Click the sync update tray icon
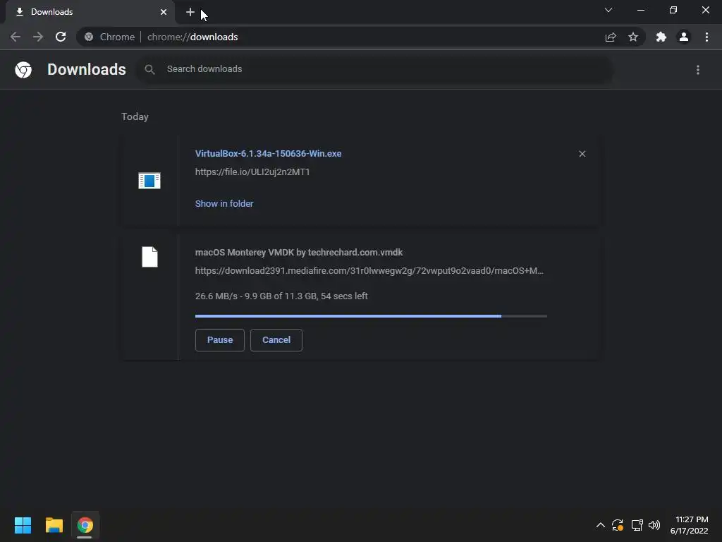 (x=618, y=525)
